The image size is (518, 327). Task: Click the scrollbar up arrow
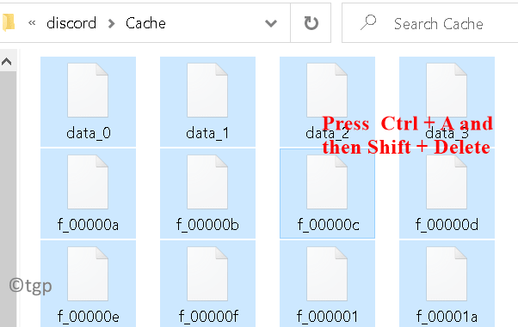tap(7, 61)
